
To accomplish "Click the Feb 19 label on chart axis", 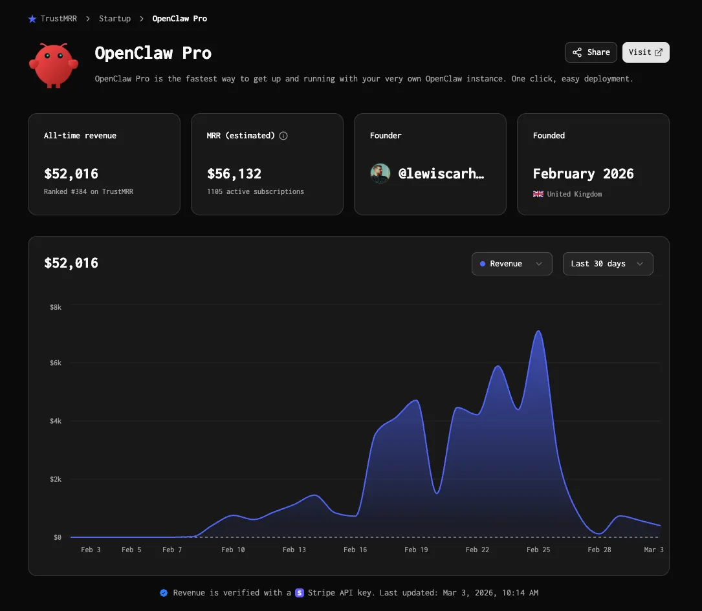I will coord(415,550).
